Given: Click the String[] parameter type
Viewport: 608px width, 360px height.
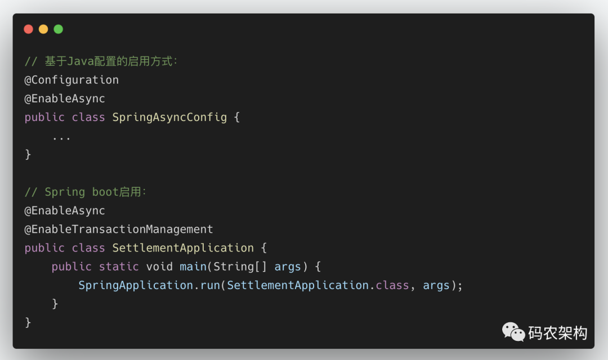Looking at the screenshot, I should click(240, 266).
